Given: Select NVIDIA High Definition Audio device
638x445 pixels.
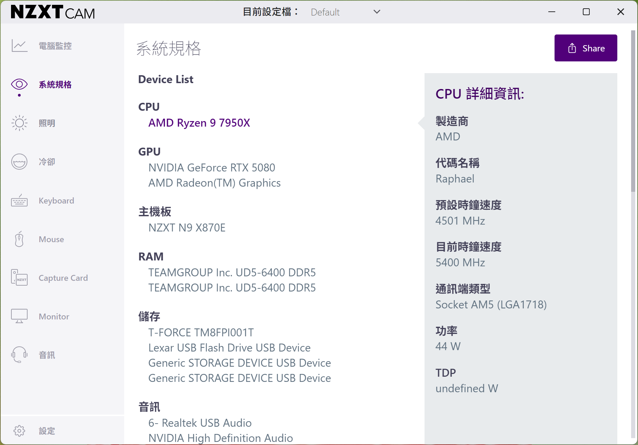Looking at the screenshot, I should [221, 438].
